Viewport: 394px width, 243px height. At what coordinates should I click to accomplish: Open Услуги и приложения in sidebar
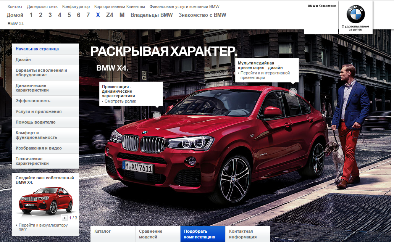(x=45, y=111)
